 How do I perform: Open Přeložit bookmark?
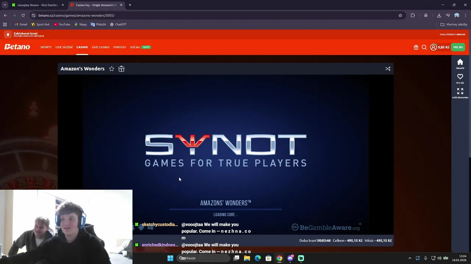click(98, 25)
